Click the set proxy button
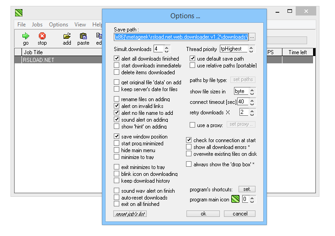335x236 pixels. coord(241,124)
